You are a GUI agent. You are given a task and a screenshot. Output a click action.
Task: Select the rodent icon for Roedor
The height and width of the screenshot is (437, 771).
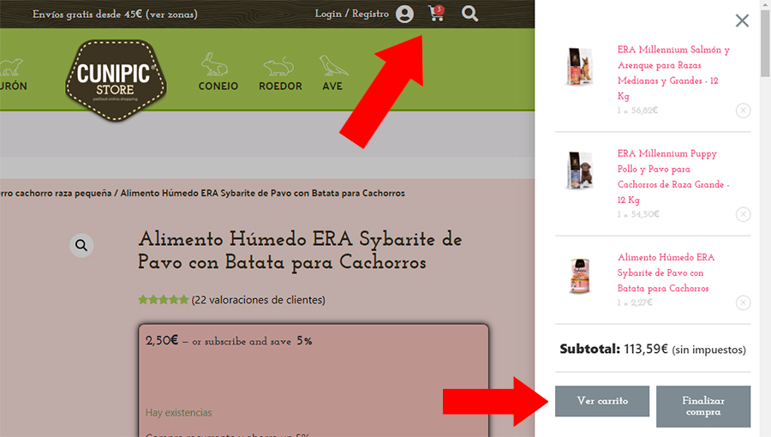[x=278, y=66]
